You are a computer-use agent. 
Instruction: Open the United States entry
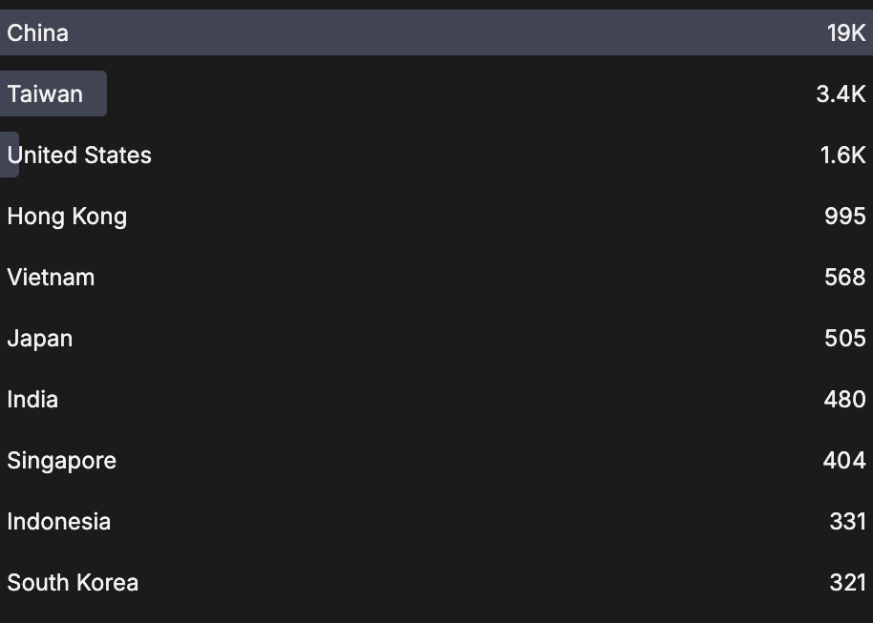click(x=79, y=156)
